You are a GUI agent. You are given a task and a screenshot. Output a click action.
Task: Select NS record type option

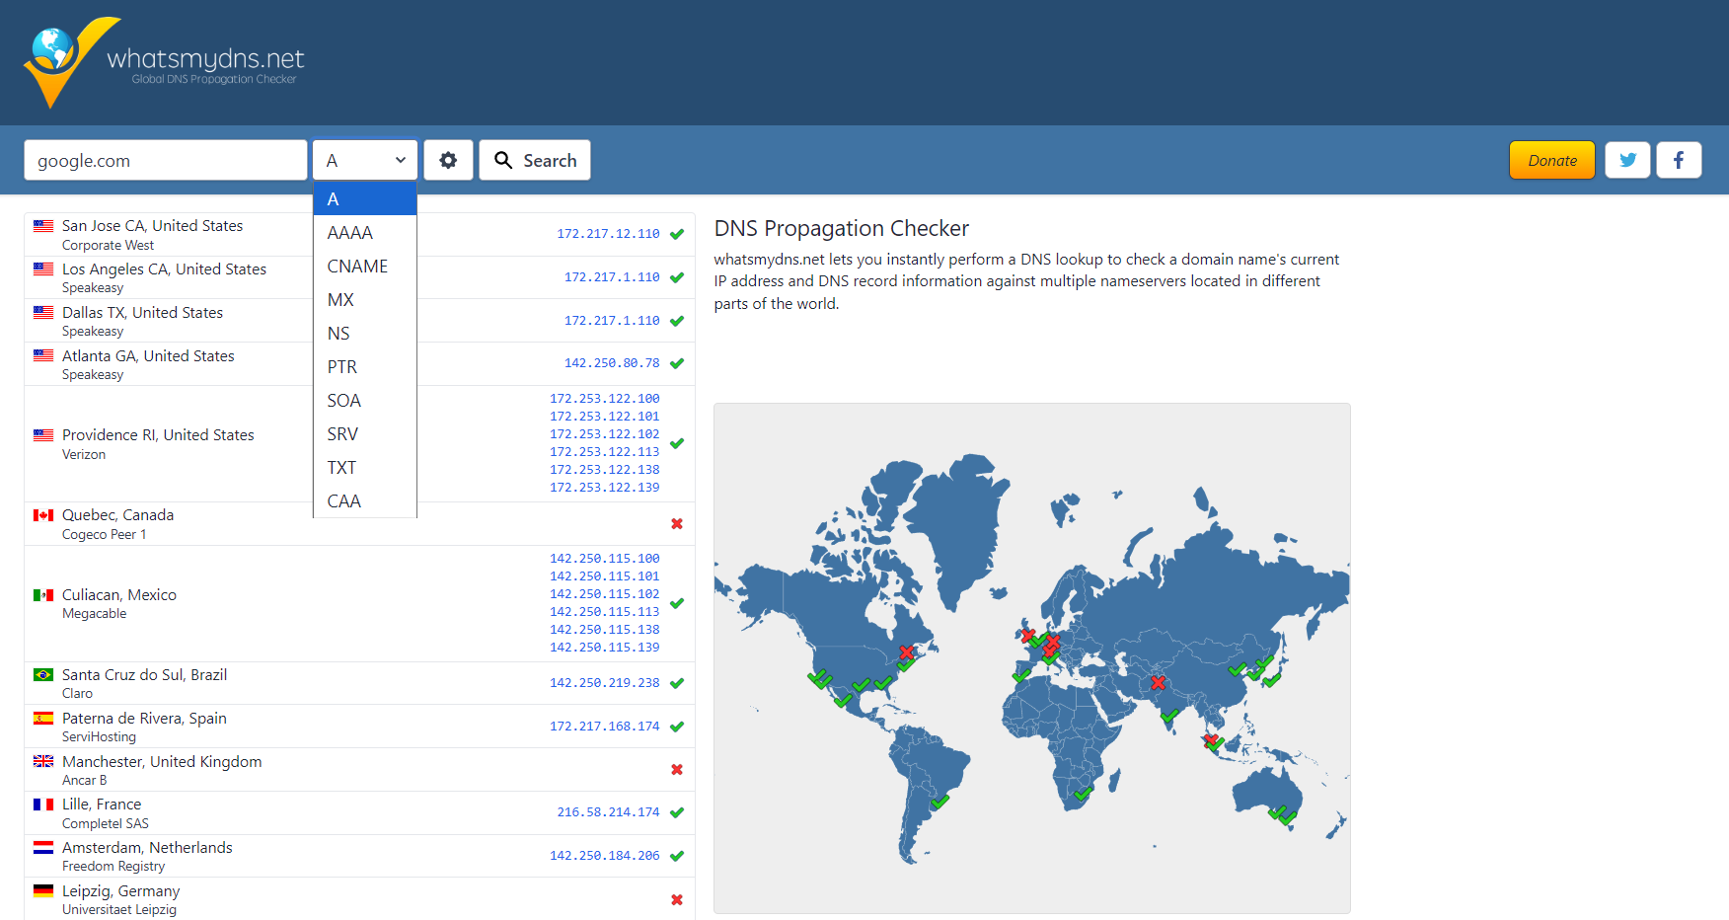[365, 334]
